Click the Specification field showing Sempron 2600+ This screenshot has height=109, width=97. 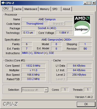(x=56, y=40)
